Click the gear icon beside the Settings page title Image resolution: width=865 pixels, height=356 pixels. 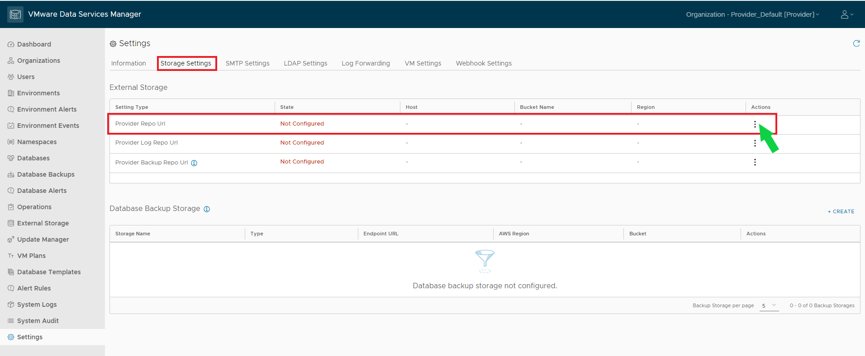[x=113, y=44]
